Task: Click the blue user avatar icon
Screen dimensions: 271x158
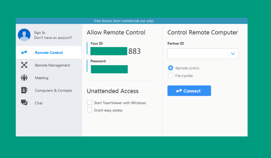Action: point(24,35)
